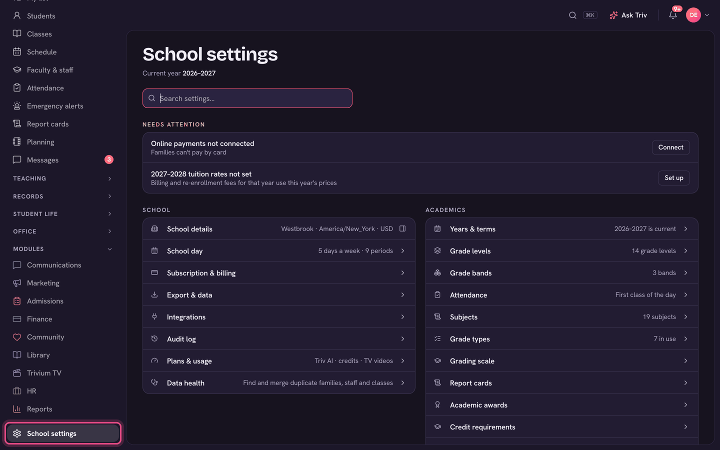Image resolution: width=720 pixels, height=450 pixels.
Task: Open the Export & data row
Action: coord(279,295)
